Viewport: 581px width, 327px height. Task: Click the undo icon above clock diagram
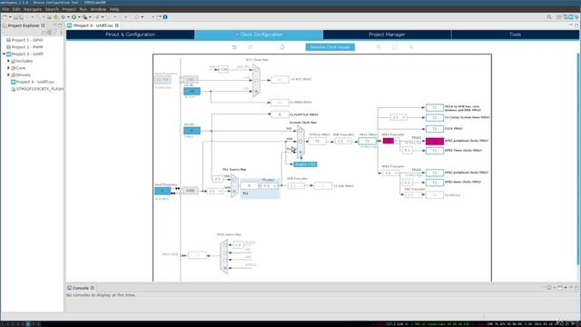point(234,47)
